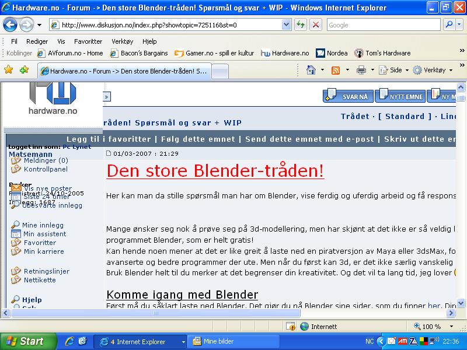
Task: Open Mine innlegg link
Action: click(43, 225)
